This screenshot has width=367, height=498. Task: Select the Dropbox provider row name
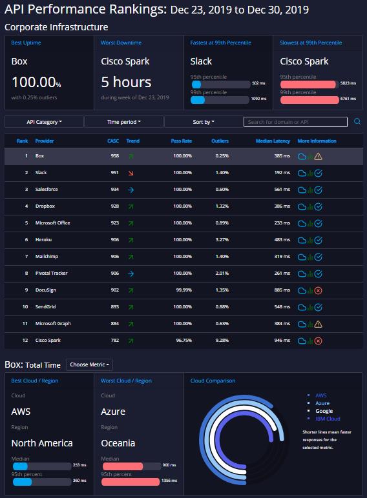tap(45, 206)
